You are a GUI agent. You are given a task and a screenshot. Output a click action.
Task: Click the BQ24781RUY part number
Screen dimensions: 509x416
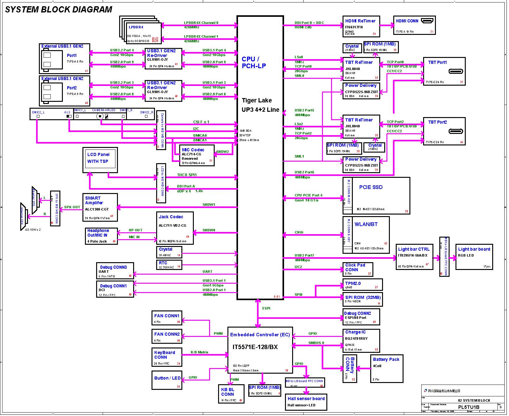click(356, 338)
